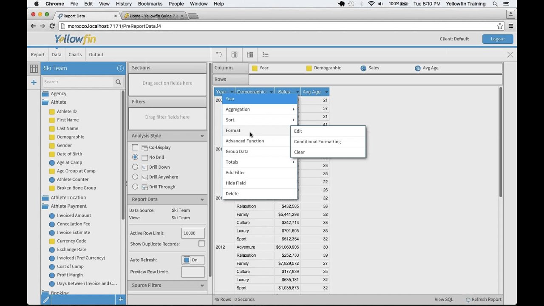This screenshot has height=306, width=544.
Task: Click the Drill Down style icon
Action: 144,167
